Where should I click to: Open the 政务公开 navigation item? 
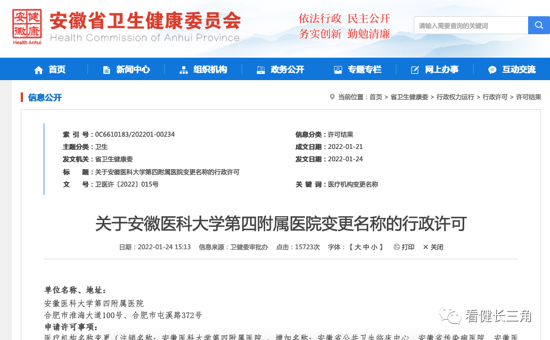pyautogui.click(x=287, y=69)
